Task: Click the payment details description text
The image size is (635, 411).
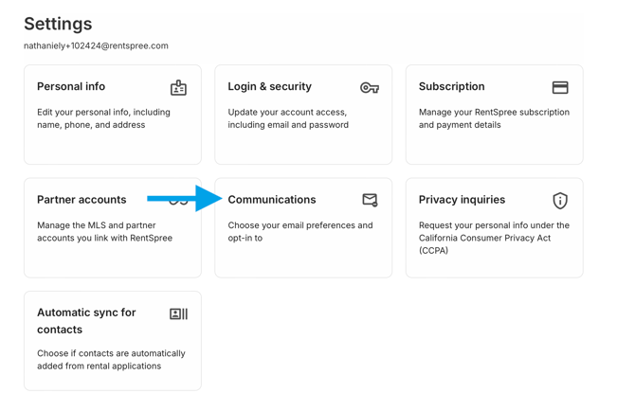Action: [494, 118]
